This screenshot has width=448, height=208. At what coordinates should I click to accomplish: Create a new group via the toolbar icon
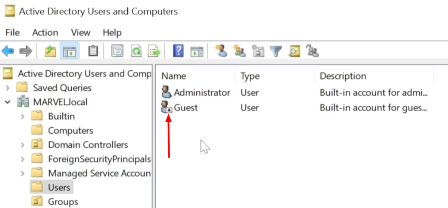239,51
